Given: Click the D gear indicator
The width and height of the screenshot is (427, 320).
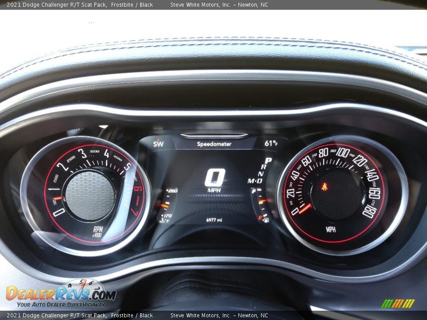Looking at the screenshot, I should (259, 181).
